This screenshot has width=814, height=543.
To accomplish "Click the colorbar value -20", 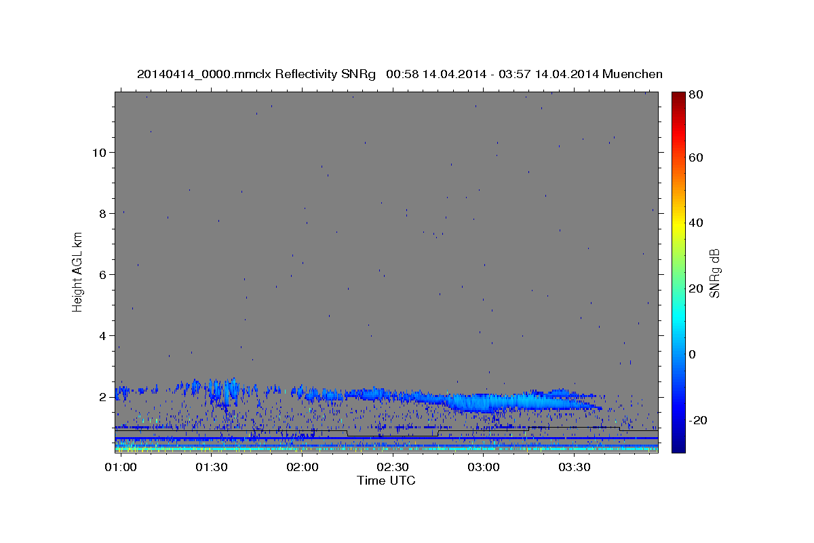I will [x=699, y=420].
